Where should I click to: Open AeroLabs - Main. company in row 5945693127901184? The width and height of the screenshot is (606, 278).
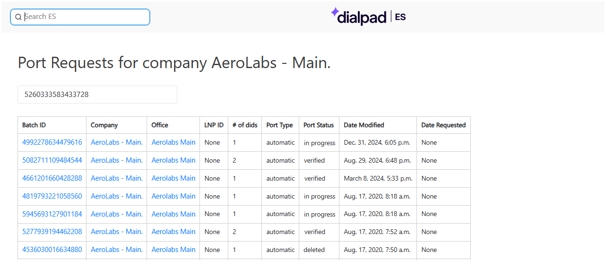click(x=117, y=214)
